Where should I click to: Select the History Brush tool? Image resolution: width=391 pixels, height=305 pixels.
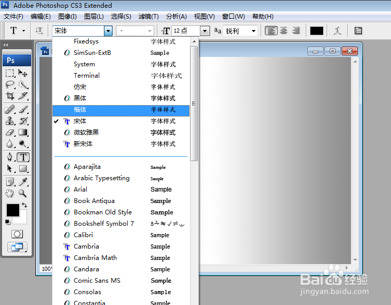23,121
